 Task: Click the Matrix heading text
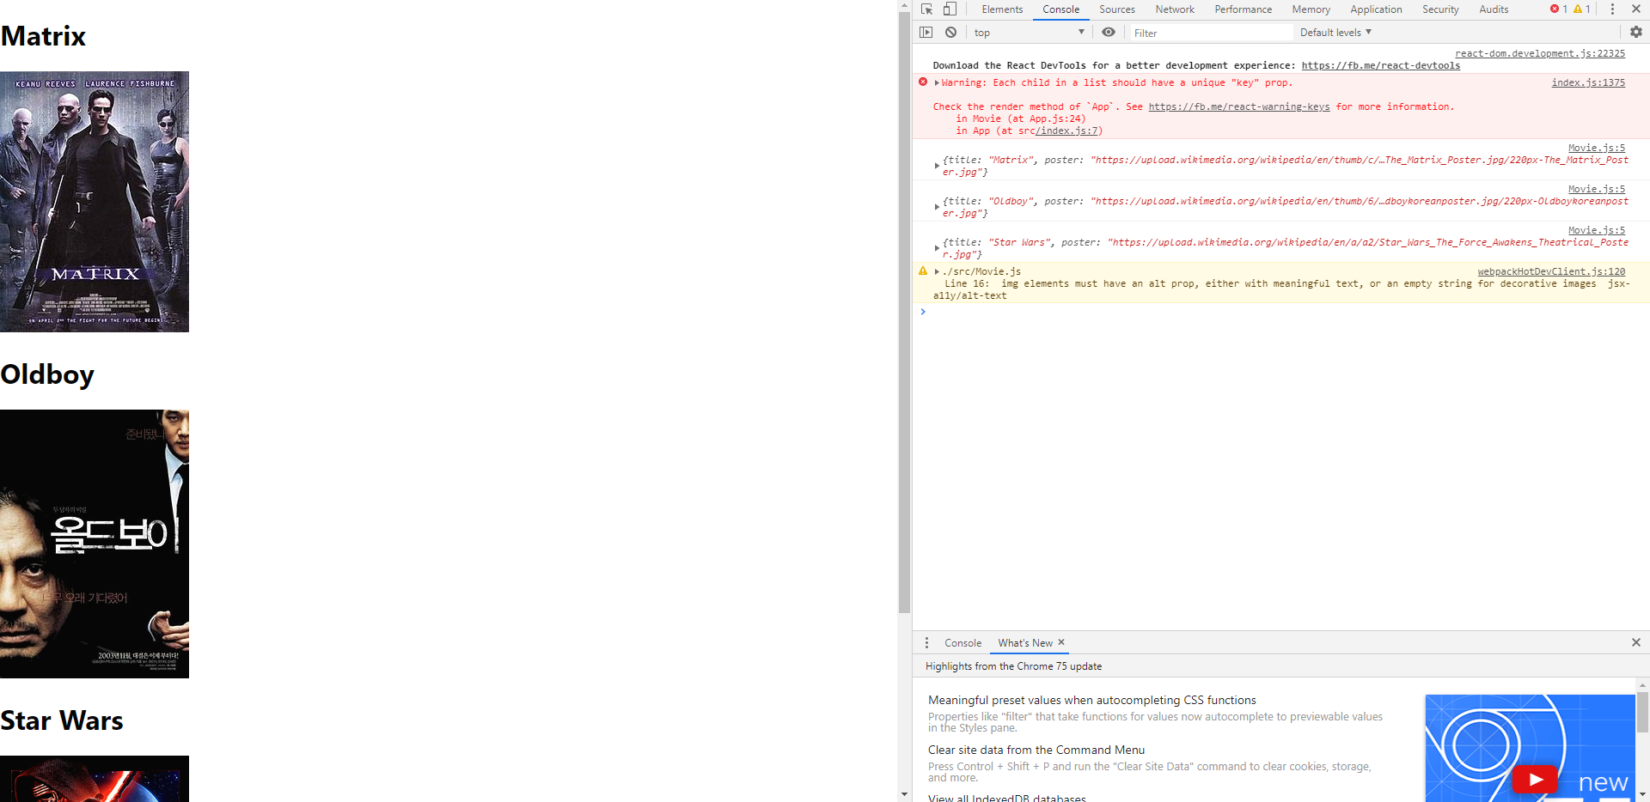tap(43, 36)
